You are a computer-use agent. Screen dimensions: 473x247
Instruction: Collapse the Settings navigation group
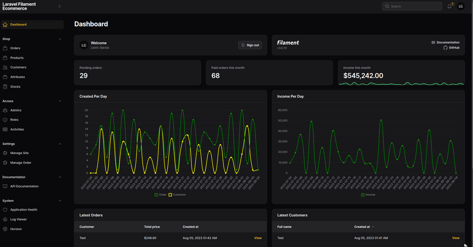click(x=60, y=144)
